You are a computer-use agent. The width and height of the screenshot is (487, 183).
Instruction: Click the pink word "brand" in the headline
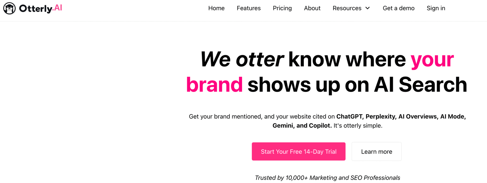click(x=214, y=84)
